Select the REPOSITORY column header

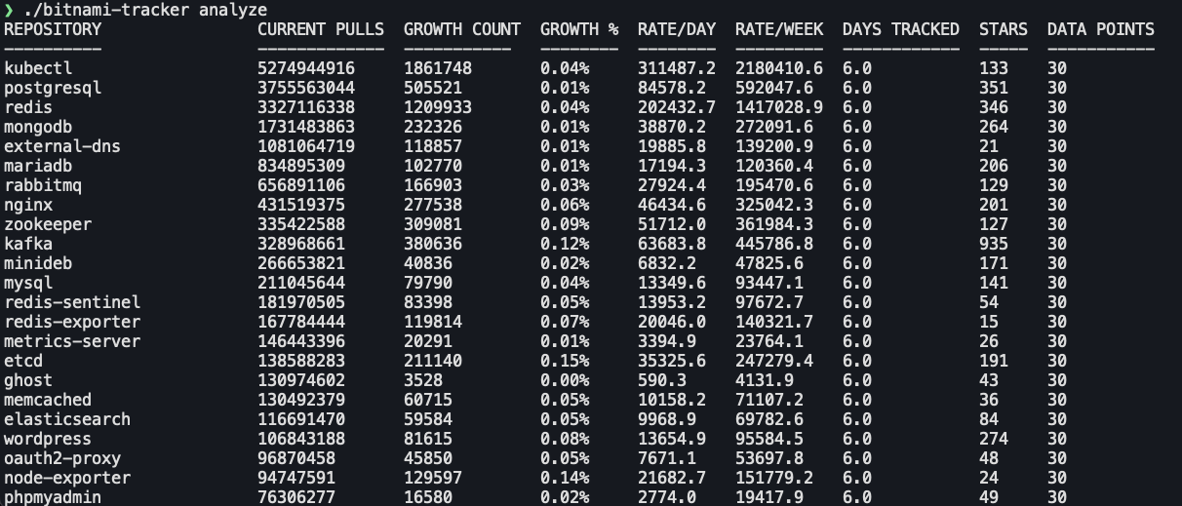(53, 29)
